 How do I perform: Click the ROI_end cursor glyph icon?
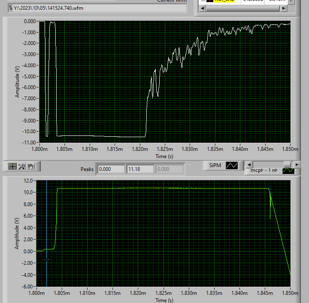click(210, 0)
